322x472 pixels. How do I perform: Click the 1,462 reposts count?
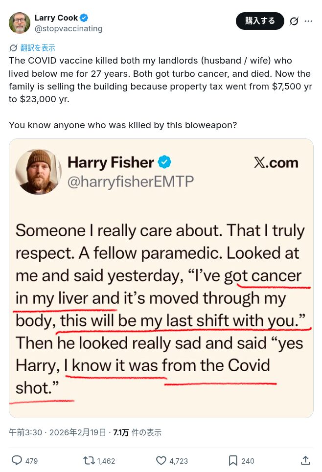point(106,461)
